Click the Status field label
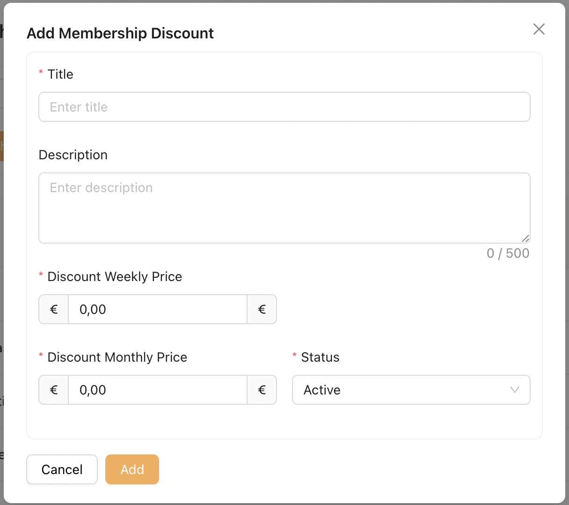Image resolution: width=569 pixels, height=505 pixels. point(320,357)
